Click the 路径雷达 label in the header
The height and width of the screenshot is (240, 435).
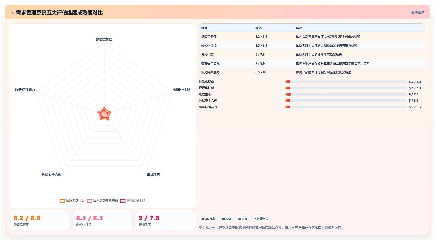418,12
